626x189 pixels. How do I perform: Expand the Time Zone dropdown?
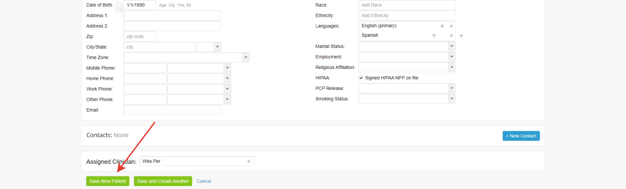(245, 57)
